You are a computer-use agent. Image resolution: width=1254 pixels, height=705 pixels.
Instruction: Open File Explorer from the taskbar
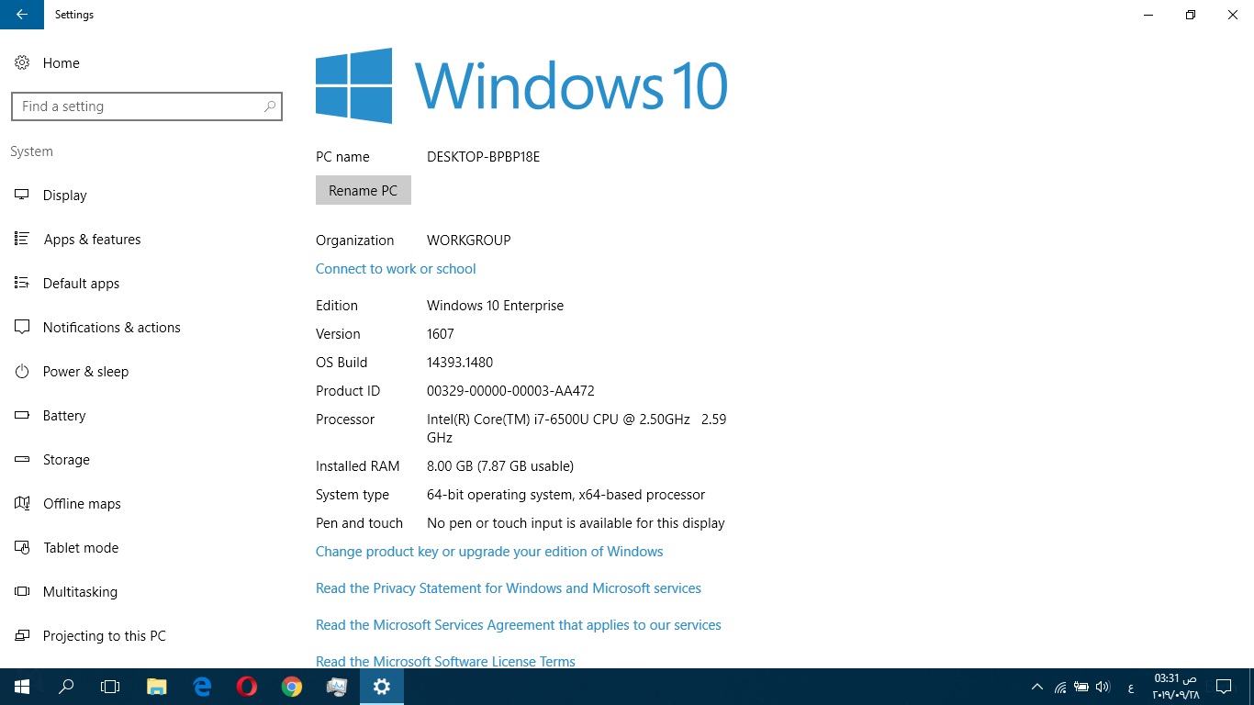(156, 686)
